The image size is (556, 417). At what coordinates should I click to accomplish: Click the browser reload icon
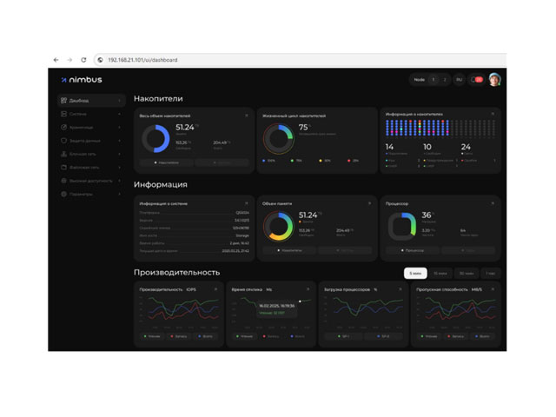coord(83,60)
